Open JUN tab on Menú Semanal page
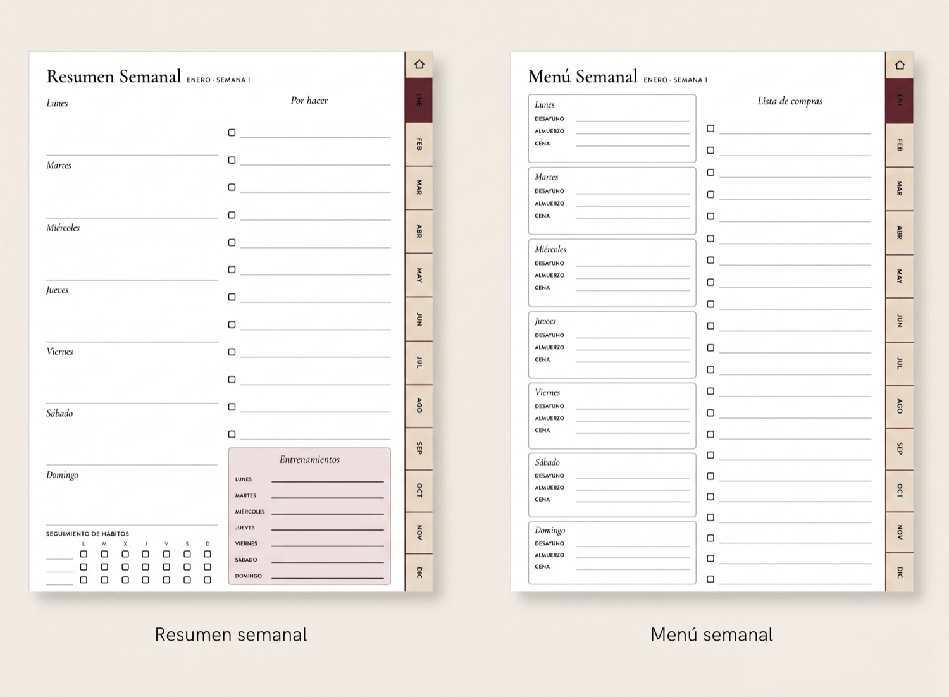The width and height of the screenshot is (949, 697). pyautogui.click(x=900, y=321)
